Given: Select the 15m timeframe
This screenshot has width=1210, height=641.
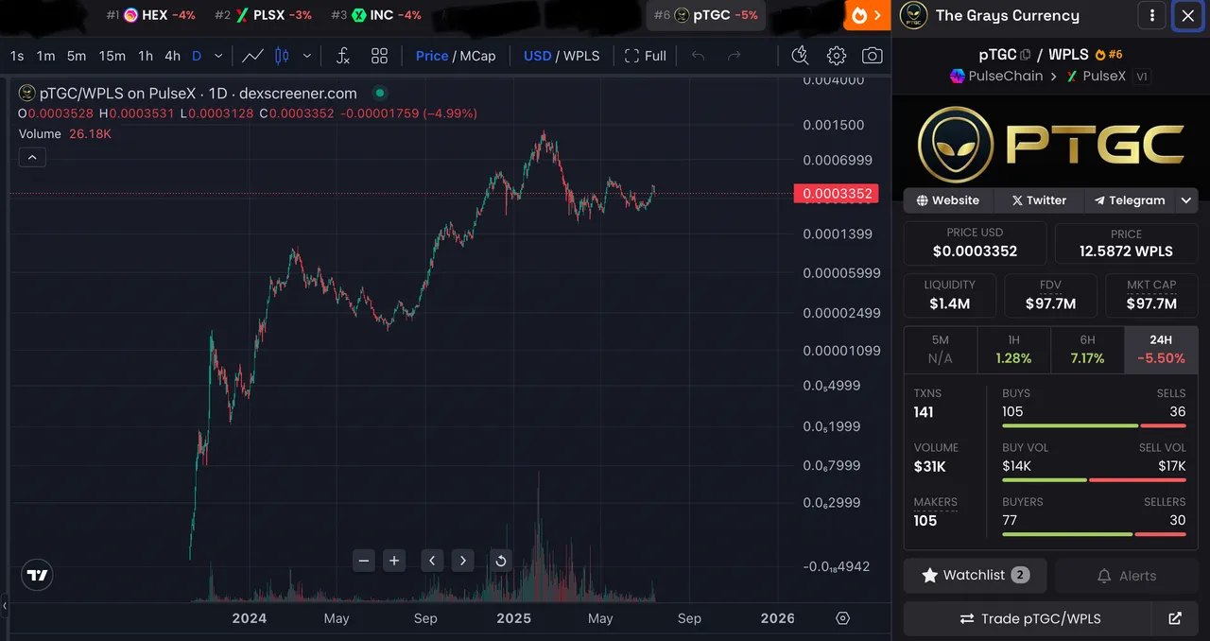Looking at the screenshot, I should [112, 56].
